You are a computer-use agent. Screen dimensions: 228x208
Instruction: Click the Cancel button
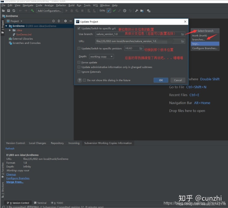click(x=178, y=80)
